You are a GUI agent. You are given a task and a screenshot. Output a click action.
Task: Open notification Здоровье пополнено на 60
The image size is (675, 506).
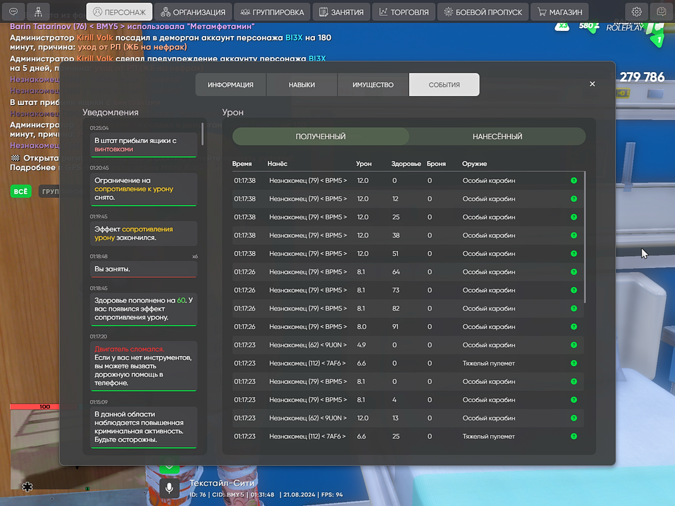(144, 309)
